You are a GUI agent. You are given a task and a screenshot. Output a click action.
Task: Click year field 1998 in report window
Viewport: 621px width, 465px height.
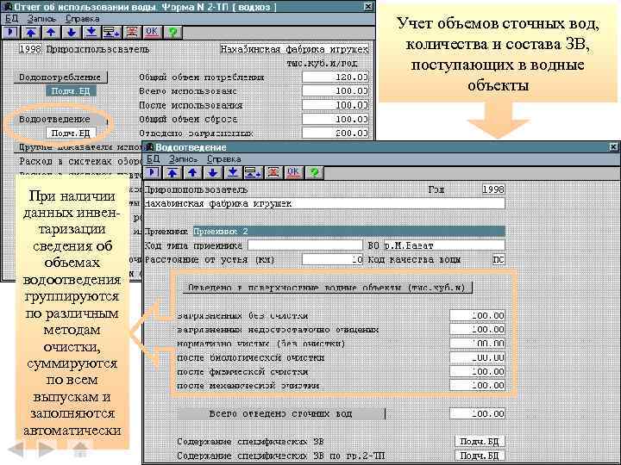(x=30, y=49)
